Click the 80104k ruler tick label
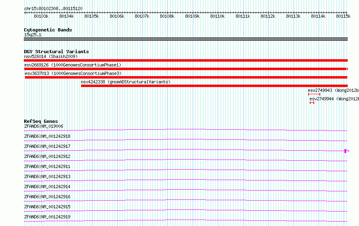This screenshot has width=359, height=226. (67, 16)
